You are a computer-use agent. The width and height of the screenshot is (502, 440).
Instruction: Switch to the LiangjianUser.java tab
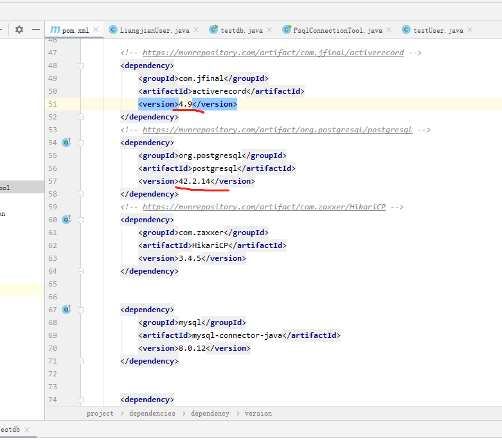154,30
